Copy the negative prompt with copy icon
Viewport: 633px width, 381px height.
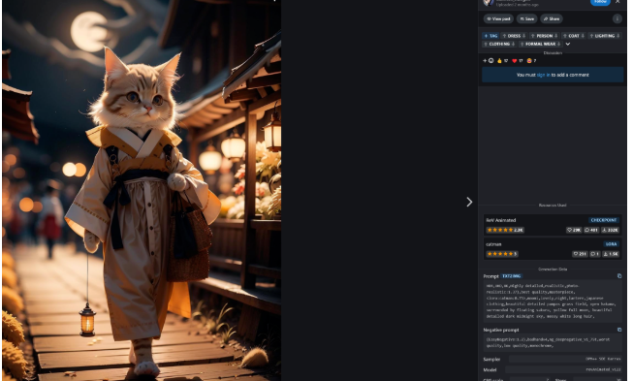tap(619, 330)
